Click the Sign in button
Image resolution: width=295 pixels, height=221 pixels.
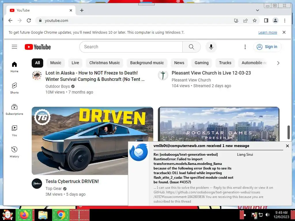267,47
